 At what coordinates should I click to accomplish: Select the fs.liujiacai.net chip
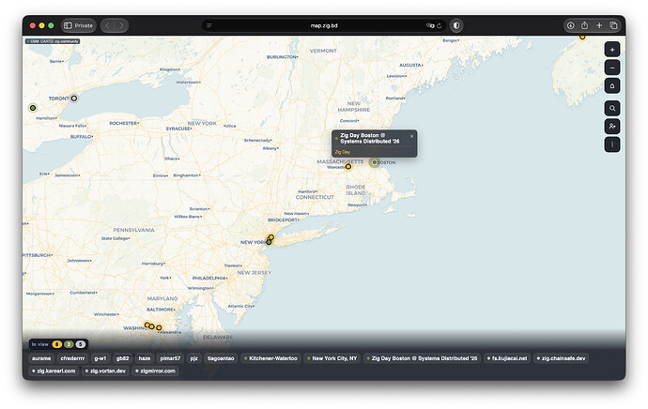(507, 358)
